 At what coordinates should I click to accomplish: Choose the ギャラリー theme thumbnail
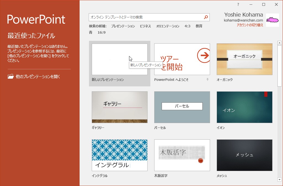(119, 107)
